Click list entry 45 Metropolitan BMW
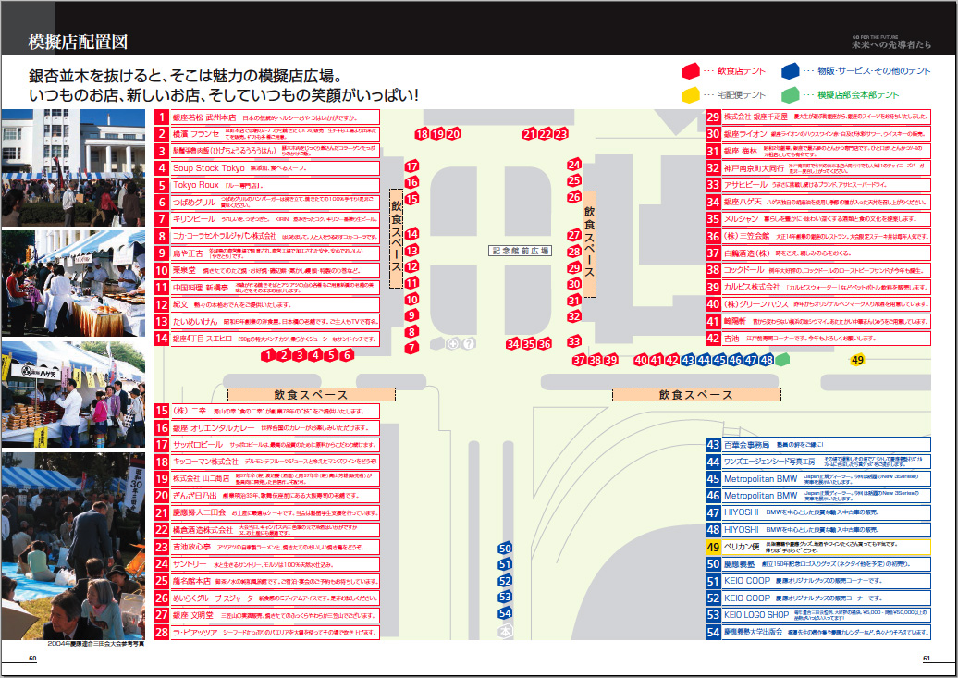 [x=818, y=479]
